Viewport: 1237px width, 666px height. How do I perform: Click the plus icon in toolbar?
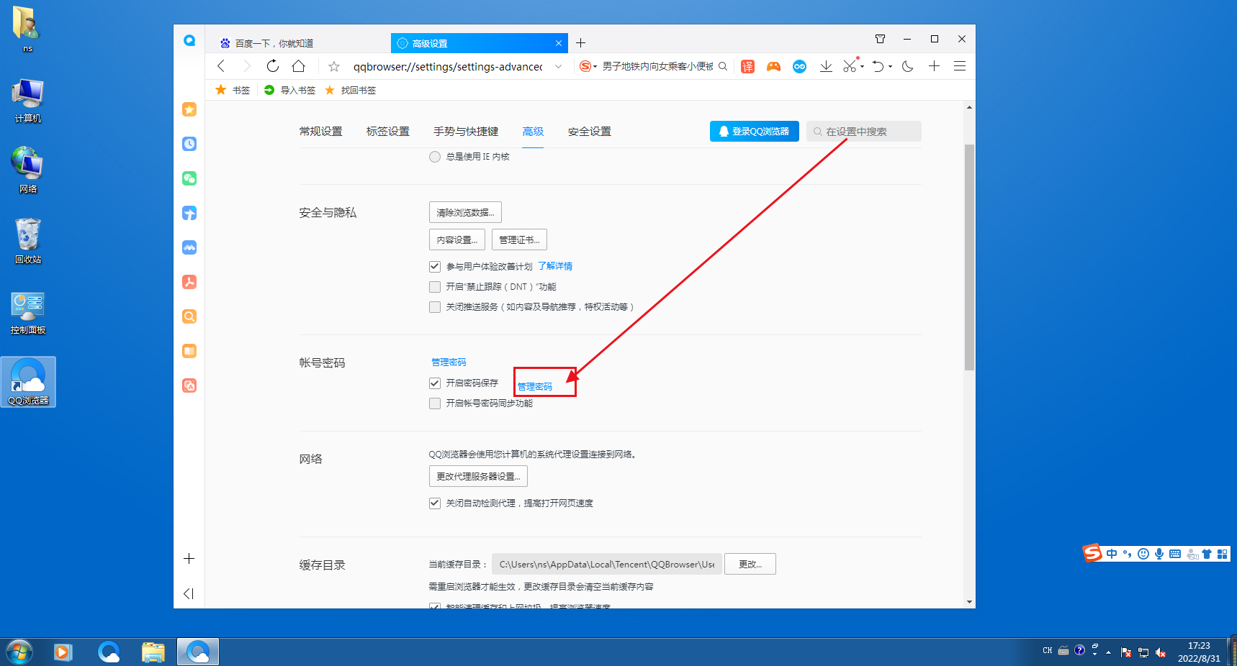click(934, 66)
